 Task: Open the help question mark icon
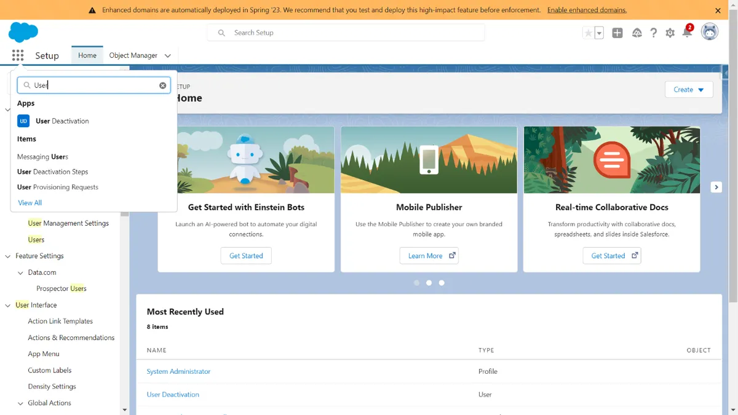click(654, 33)
